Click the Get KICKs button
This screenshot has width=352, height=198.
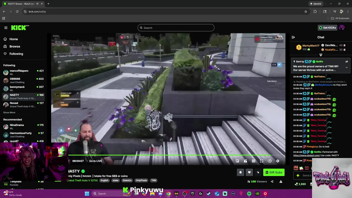(x=327, y=28)
